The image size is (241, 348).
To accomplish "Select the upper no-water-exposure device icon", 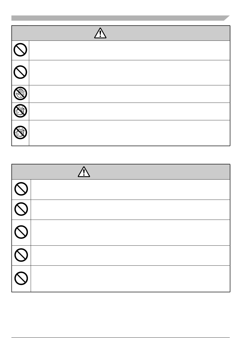I will [20, 111].
